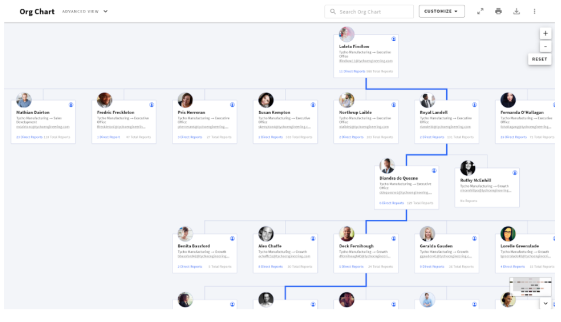Click the zoom in plus button
The height and width of the screenshot is (322, 561).
point(545,33)
